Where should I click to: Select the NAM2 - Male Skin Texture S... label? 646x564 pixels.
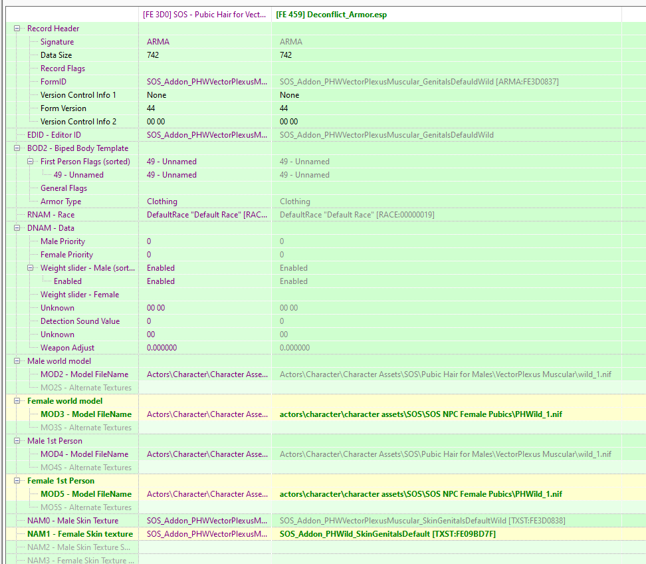(78, 547)
